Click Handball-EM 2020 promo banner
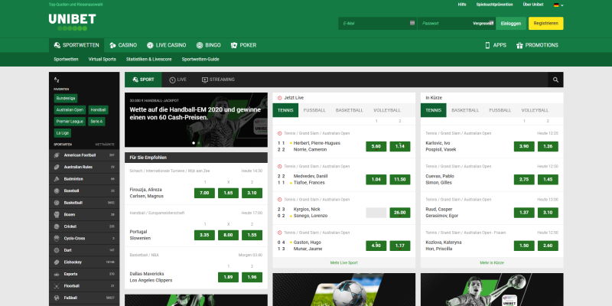Screen dimensions: 612x306 coord(196,120)
